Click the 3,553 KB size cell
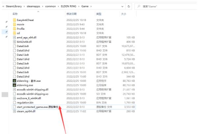 pos(130,107)
